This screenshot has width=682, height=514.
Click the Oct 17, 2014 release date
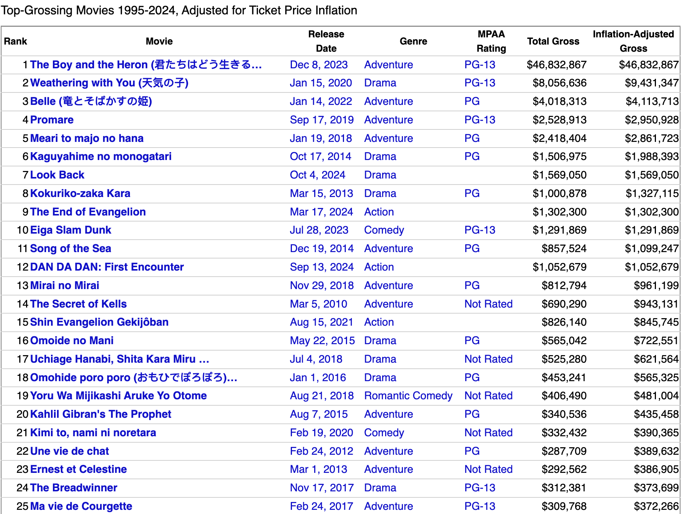pyautogui.click(x=321, y=156)
